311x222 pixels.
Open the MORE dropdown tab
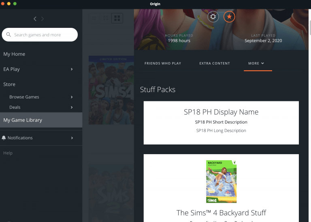(256, 63)
